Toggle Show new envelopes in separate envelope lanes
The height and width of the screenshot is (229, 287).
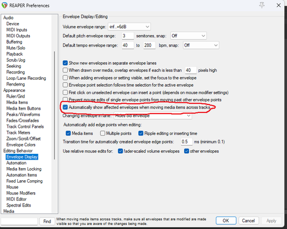click(65, 63)
